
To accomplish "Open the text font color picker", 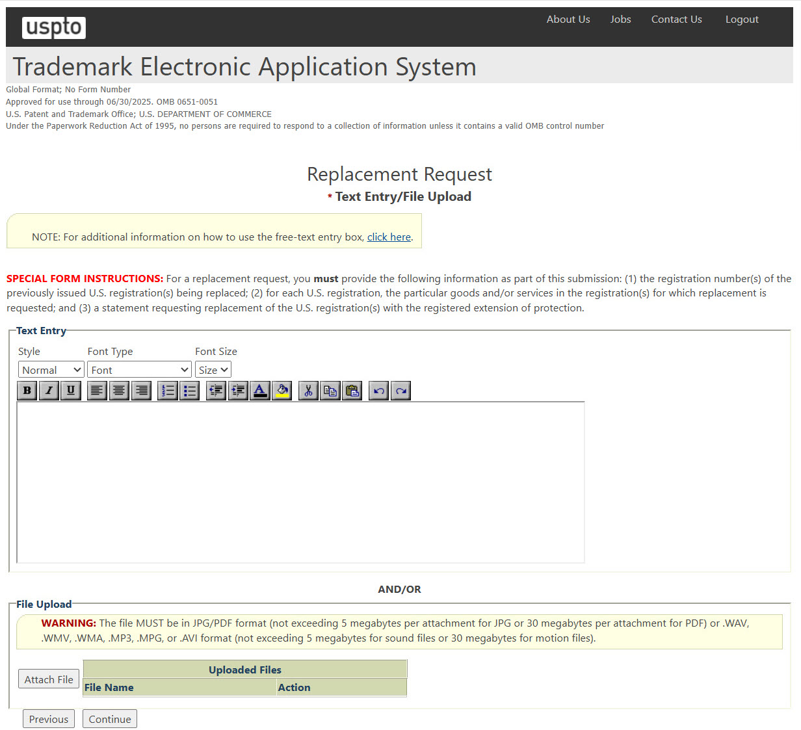I will pyautogui.click(x=260, y=391).
